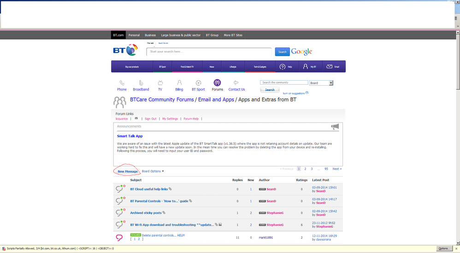Screen dimensions: 460x253
Task: Open BT Sport in purple navigation
Action: 163,66
